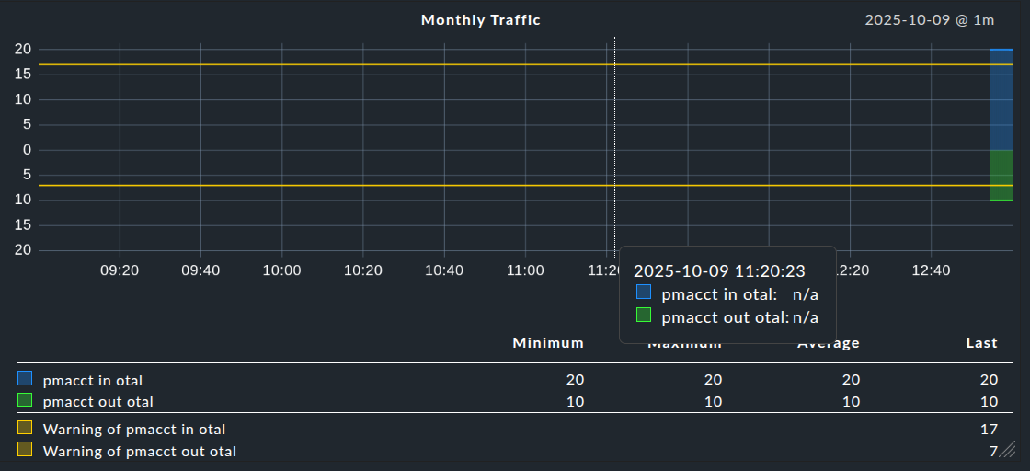
Task: Click swatch for 'Warning of pmacct out otal'
Action: click(25, 450)
